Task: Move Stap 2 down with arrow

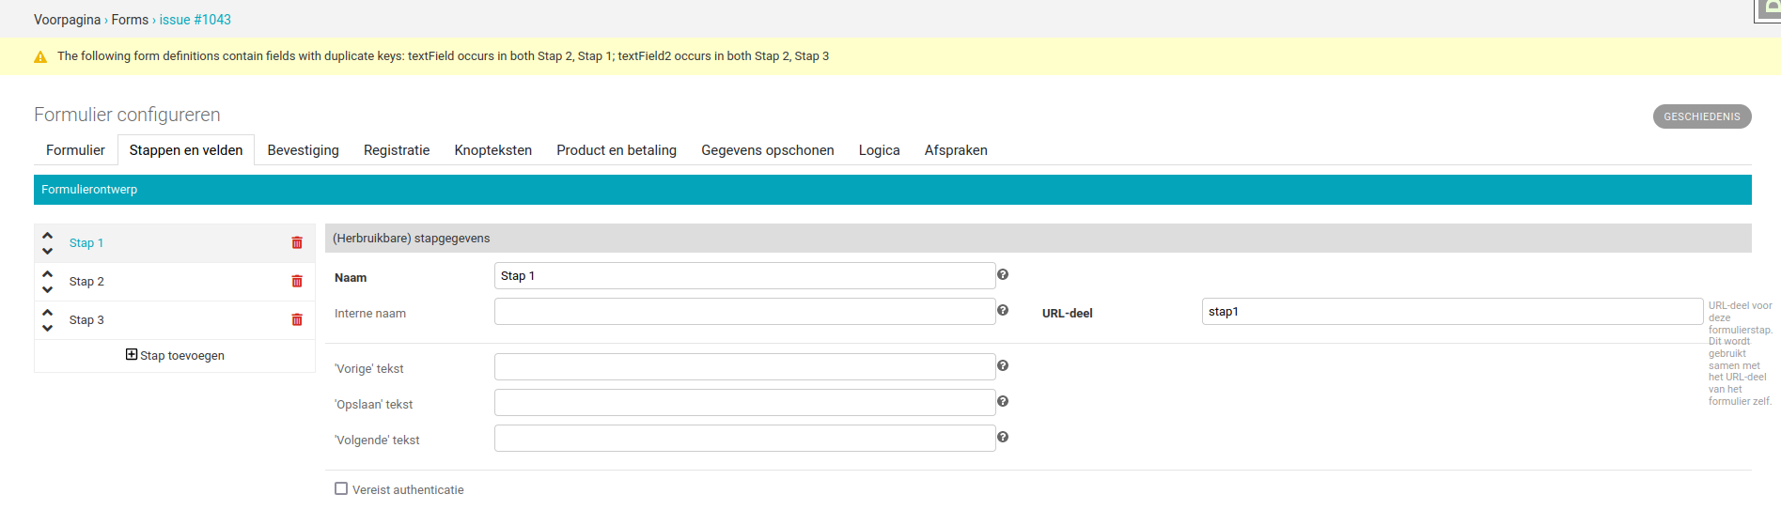Action: (47, 289)
